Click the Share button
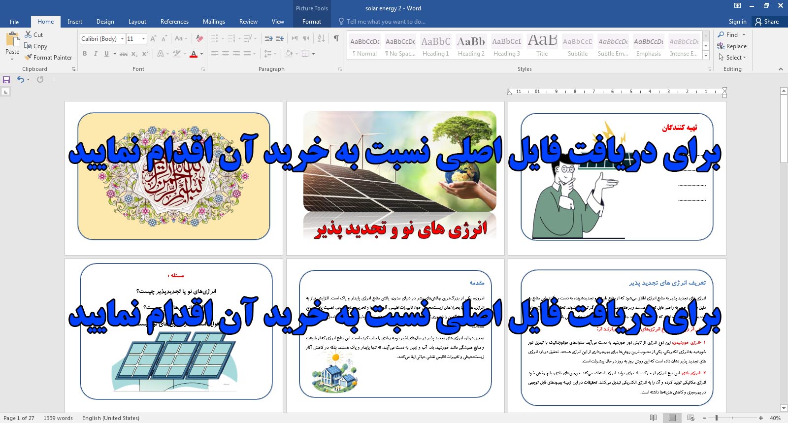The width and height of the screenshot is (788, 423). point(767,22)
